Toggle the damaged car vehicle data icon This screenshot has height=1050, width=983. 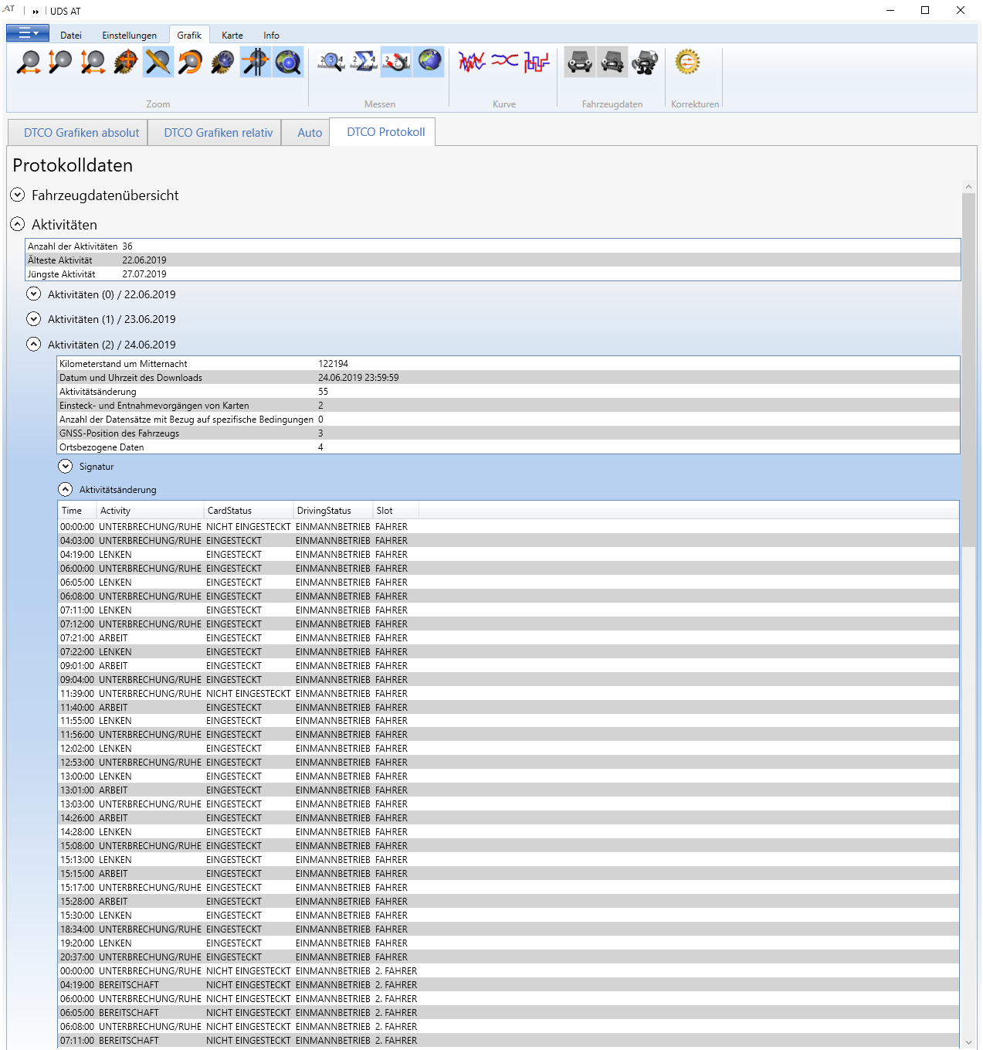click(x=612, y=62)
